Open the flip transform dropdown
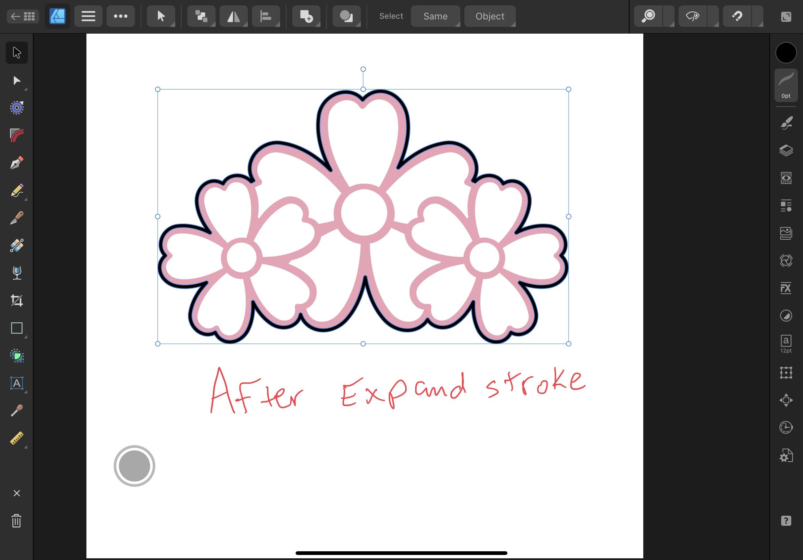Screen dimensions: 803x560 (234, 16)
